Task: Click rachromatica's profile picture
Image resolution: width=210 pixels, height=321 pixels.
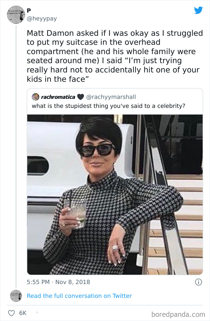Action: [35, 96]
